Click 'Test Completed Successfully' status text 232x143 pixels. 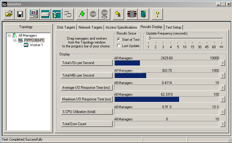22,139
